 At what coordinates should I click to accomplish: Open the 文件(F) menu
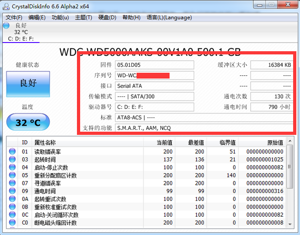click(x=14, y=17)
